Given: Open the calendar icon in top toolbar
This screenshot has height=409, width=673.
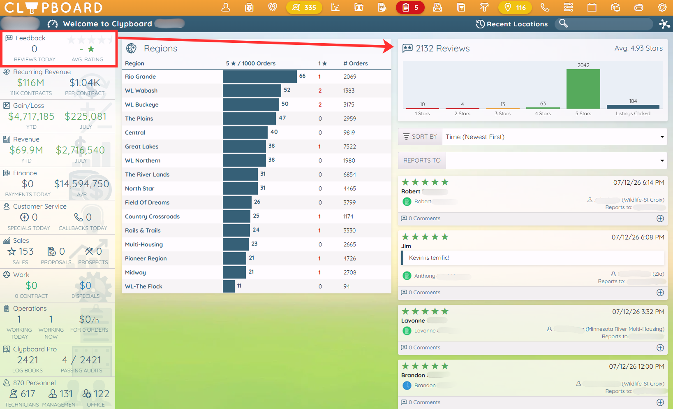Looking at the screenshot, I should (x=592, y=7).
